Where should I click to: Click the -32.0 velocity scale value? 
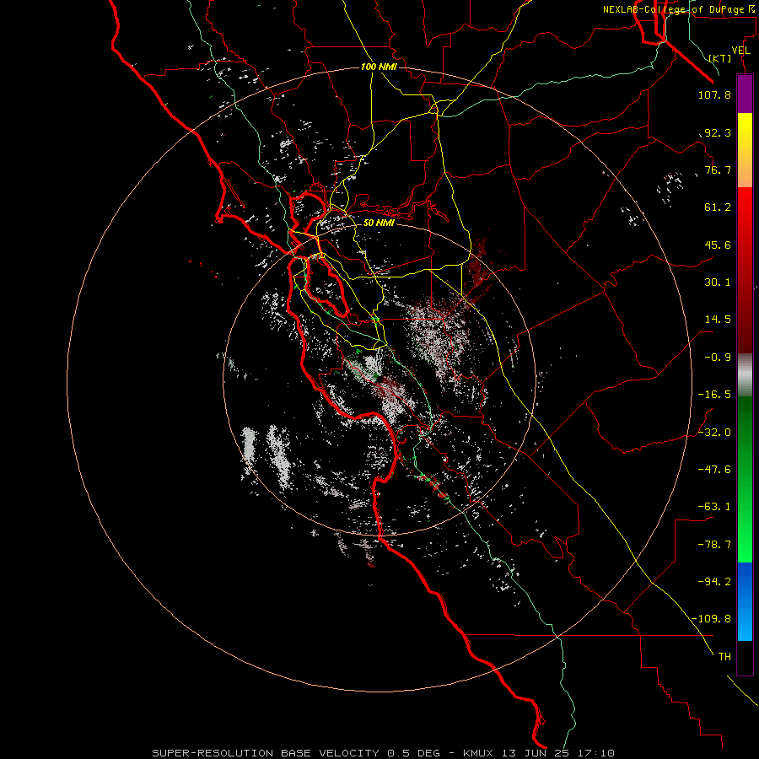(714, 433)
